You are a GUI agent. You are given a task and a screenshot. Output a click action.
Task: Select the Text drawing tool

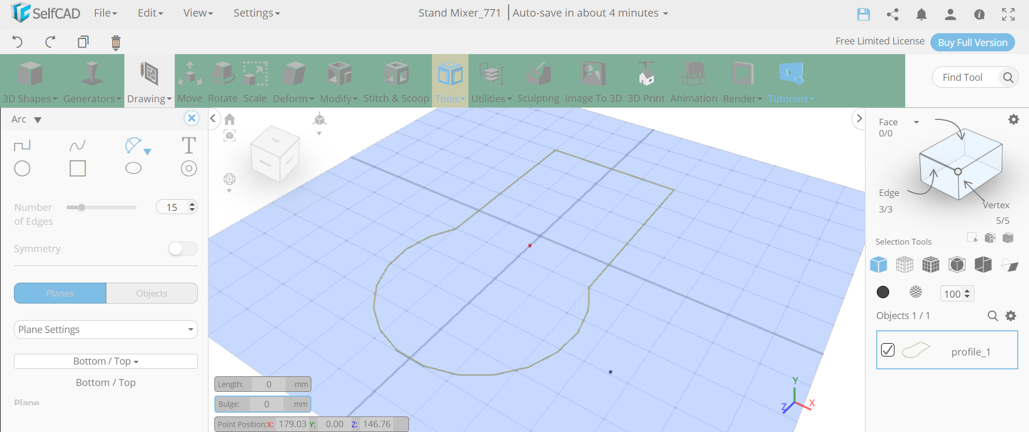tap(189, 145)
